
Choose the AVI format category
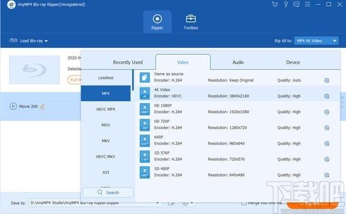[106, 172]
